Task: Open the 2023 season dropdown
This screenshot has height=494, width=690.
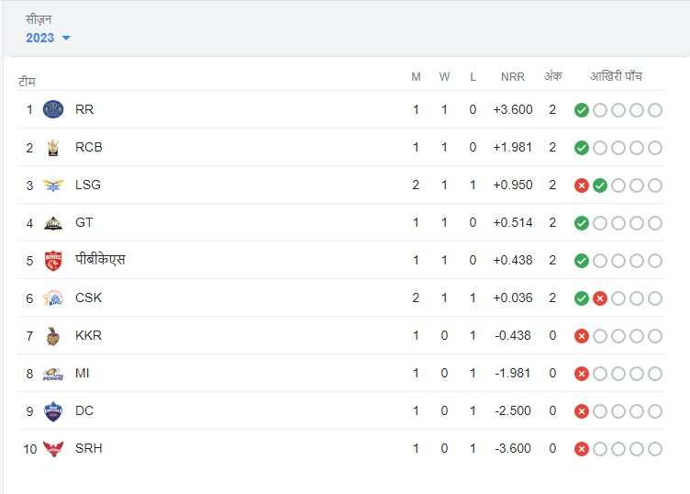Action: point(48,38)
